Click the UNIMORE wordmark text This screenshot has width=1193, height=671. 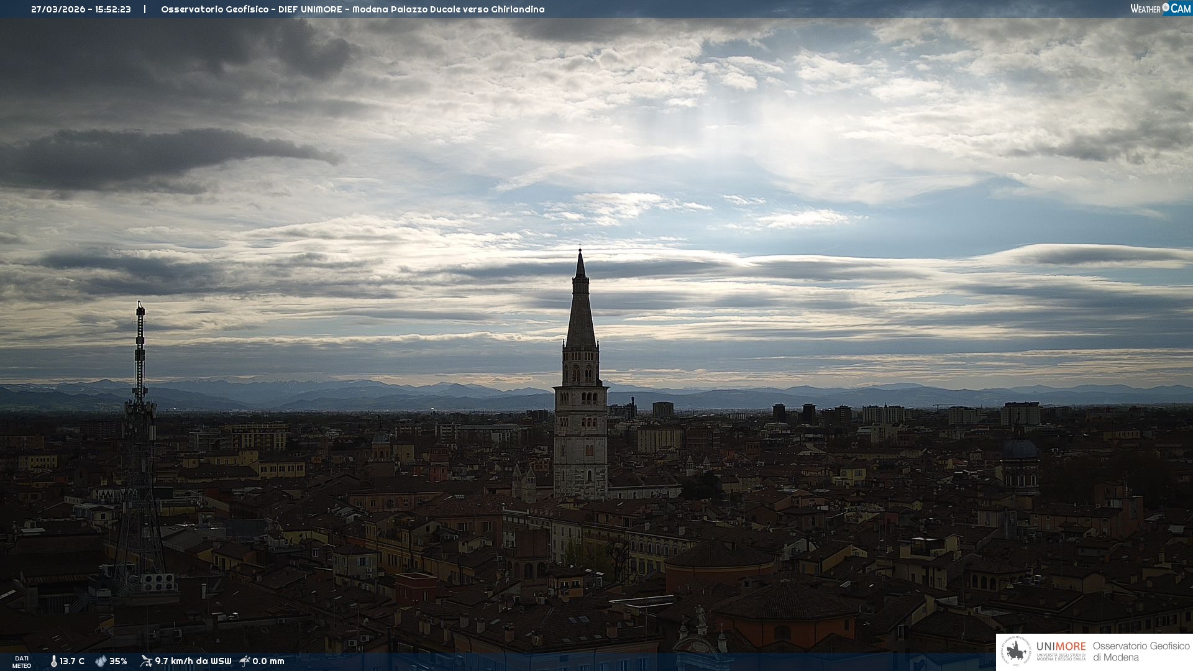tap(1061, 647)
